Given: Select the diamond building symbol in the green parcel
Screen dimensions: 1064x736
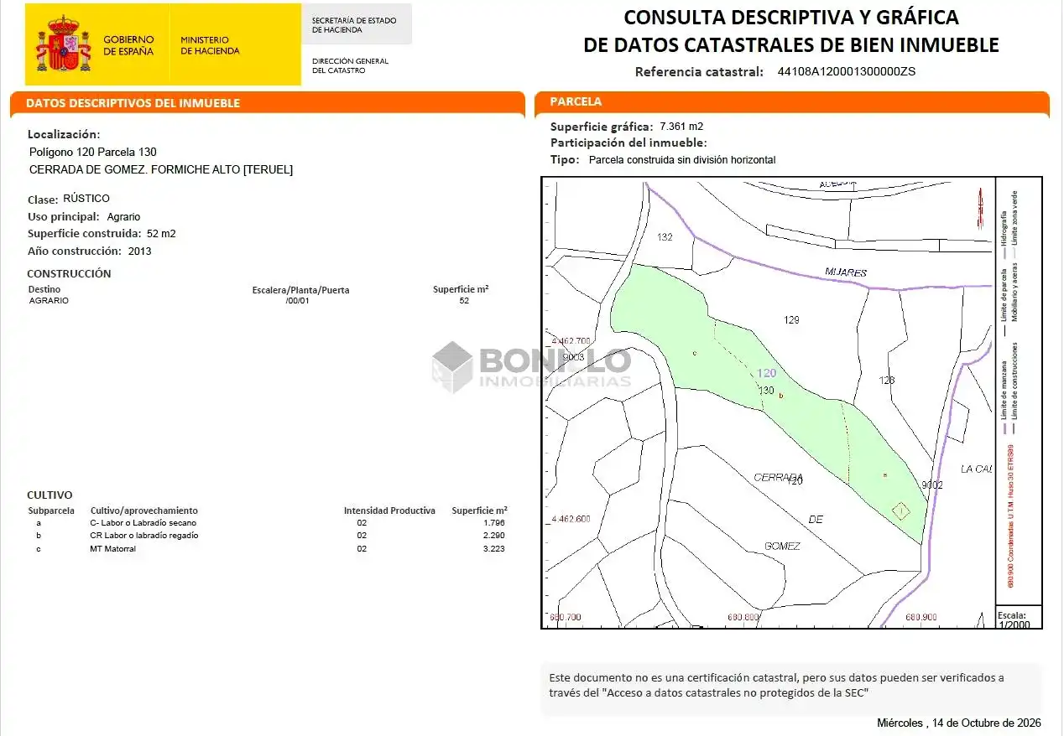Looking at the screenshot, I should click(900, 511).
